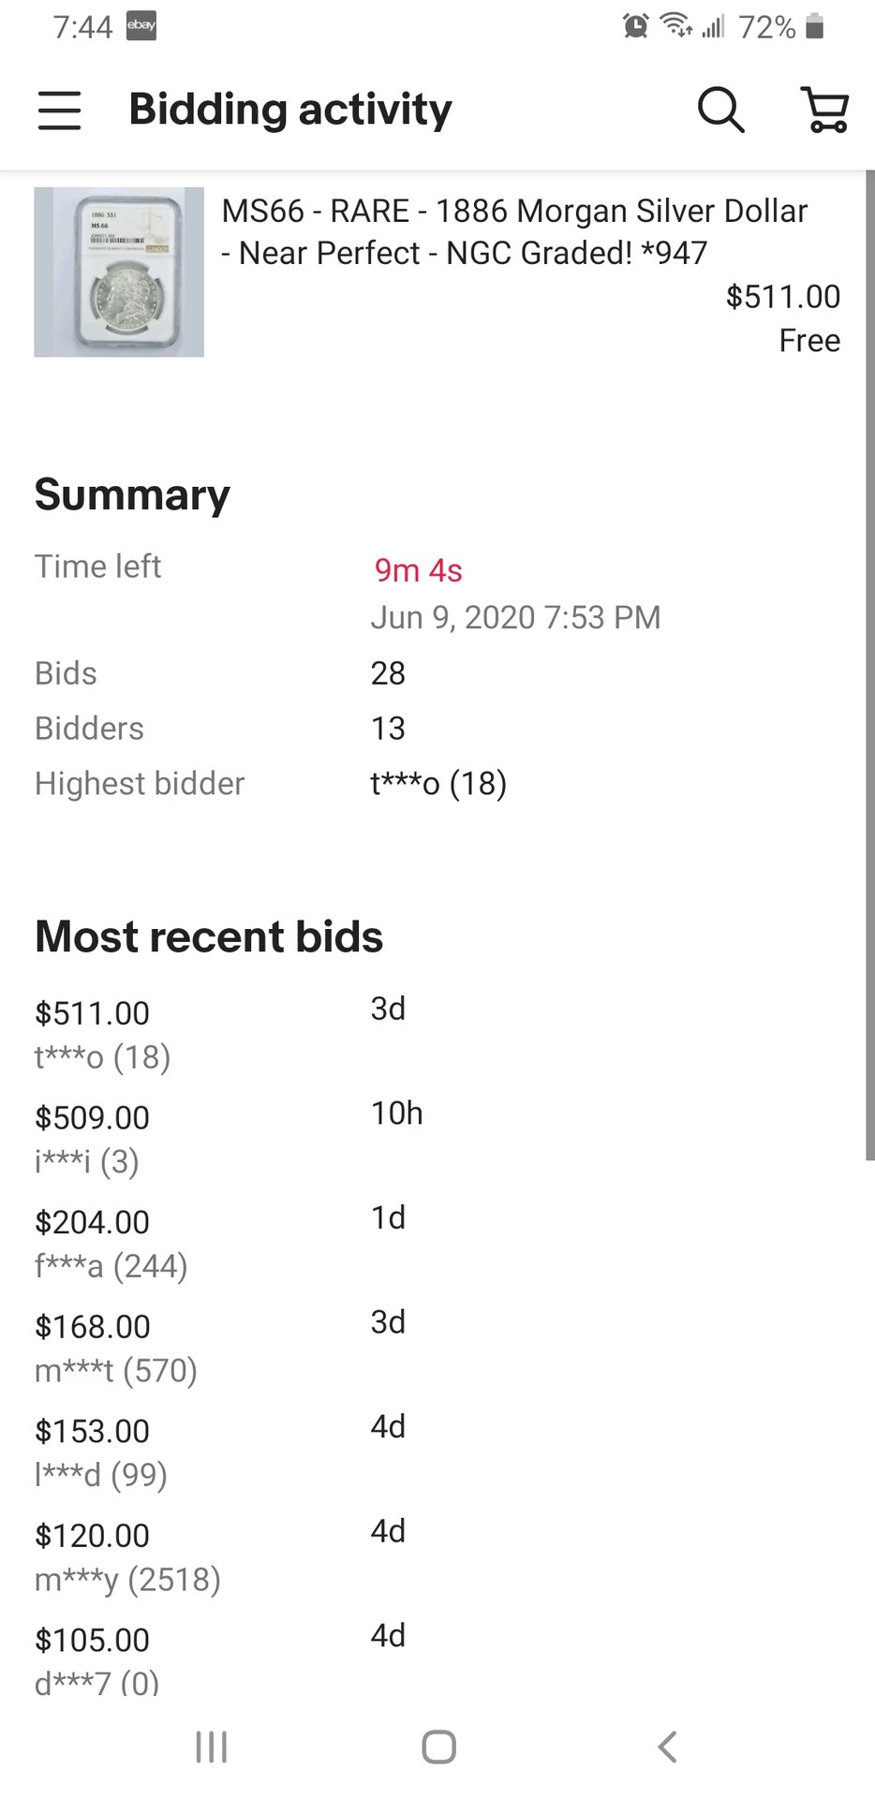Tap the search magnifier icon

(720, 111)
